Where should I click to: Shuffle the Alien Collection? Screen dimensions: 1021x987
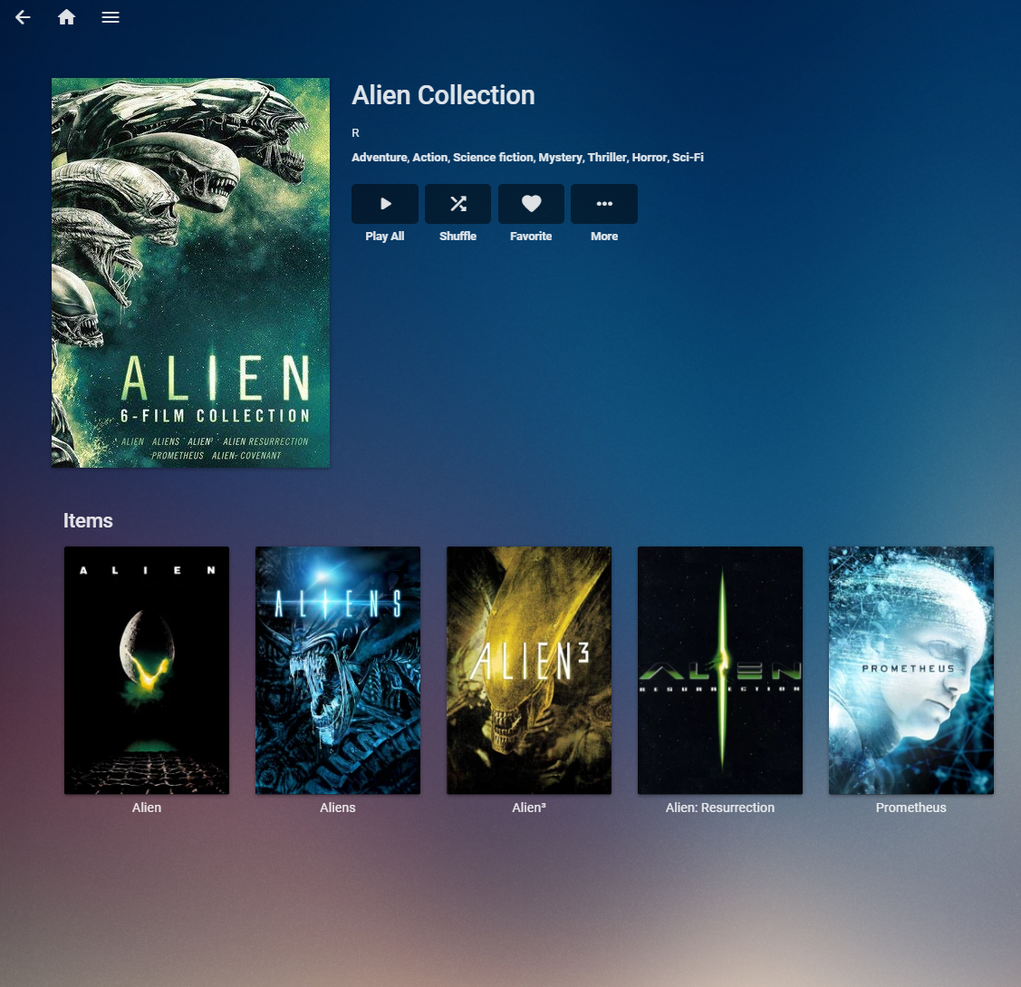[458, 204]
